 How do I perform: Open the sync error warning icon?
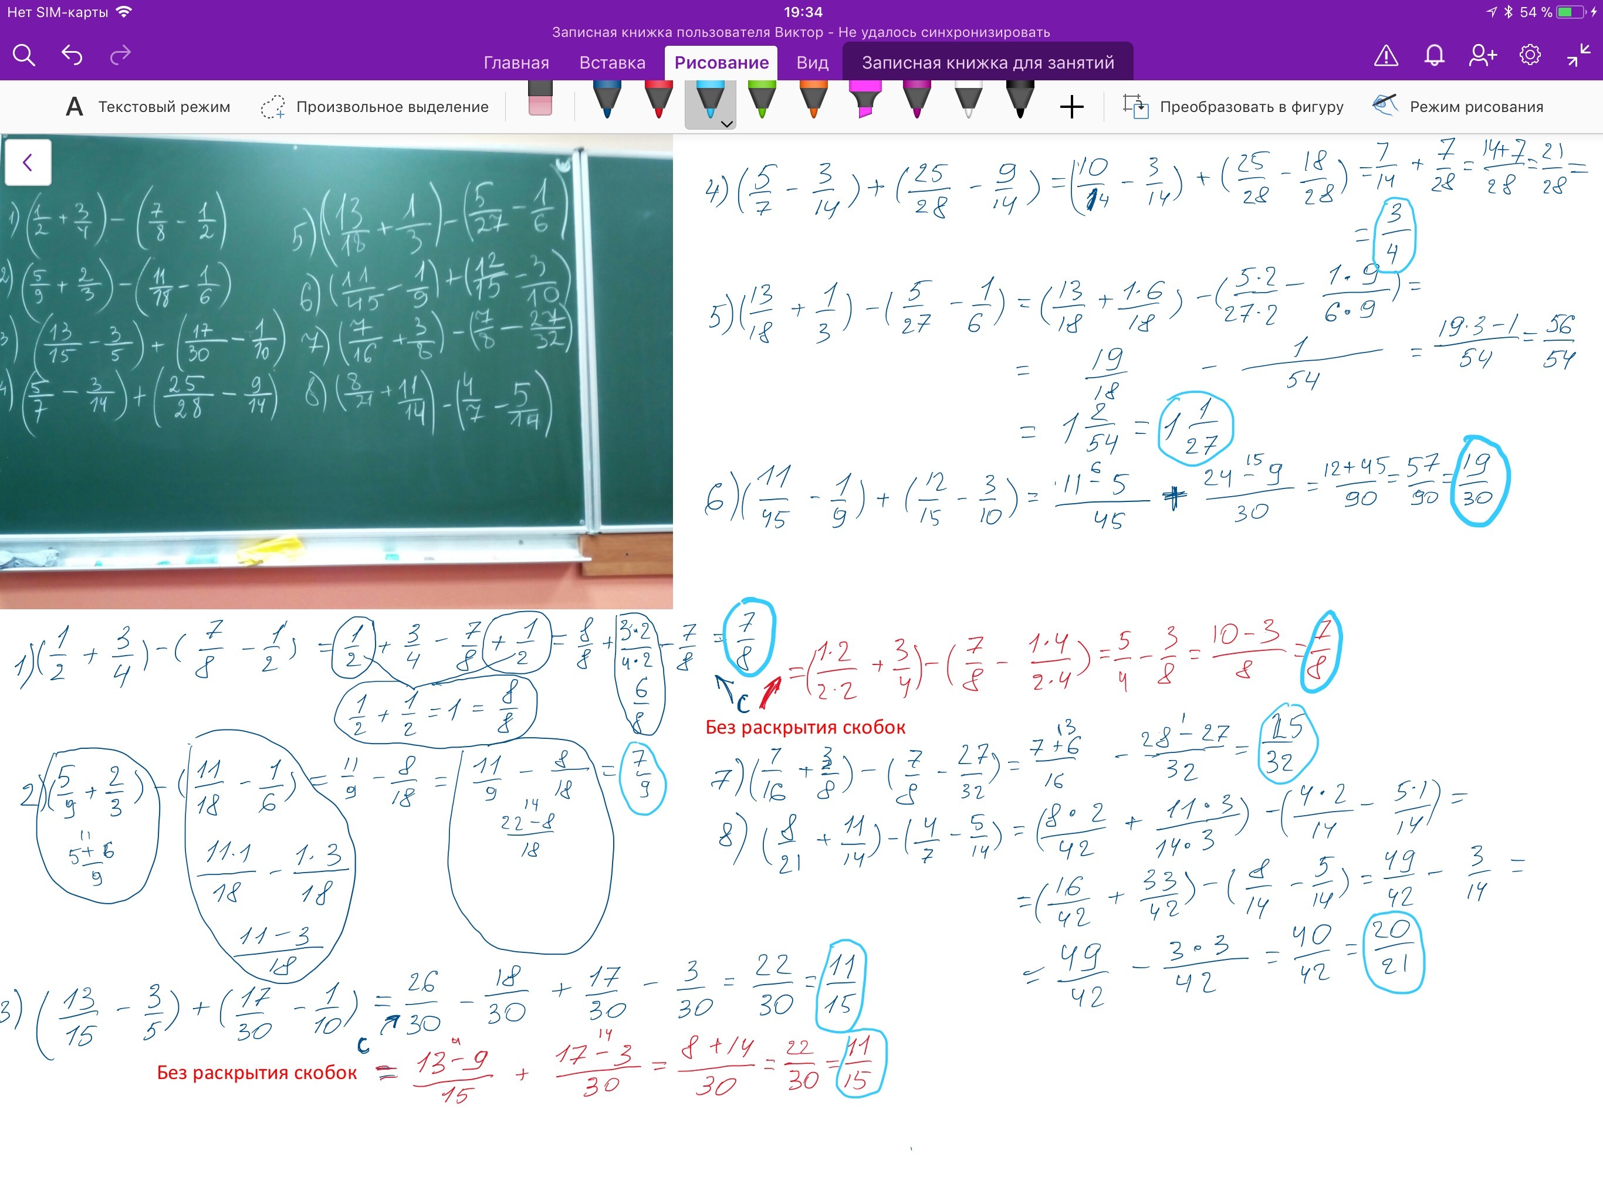1385,55
